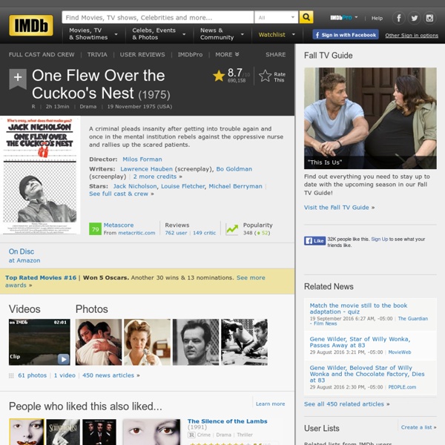The width and height of the screenshot is (445, 445).
Task: Open Match the movie still quiz article
Action: click(358, 309)
